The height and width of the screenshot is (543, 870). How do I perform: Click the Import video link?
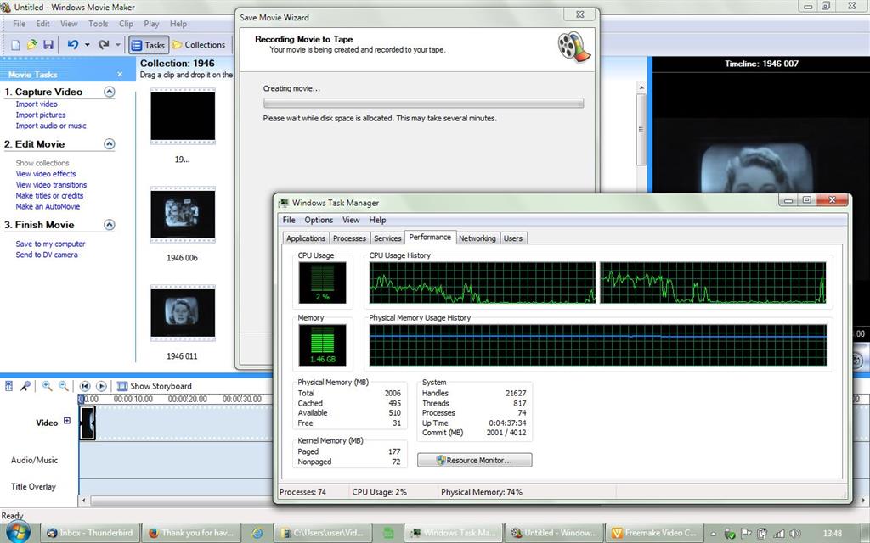pos(37,104)
